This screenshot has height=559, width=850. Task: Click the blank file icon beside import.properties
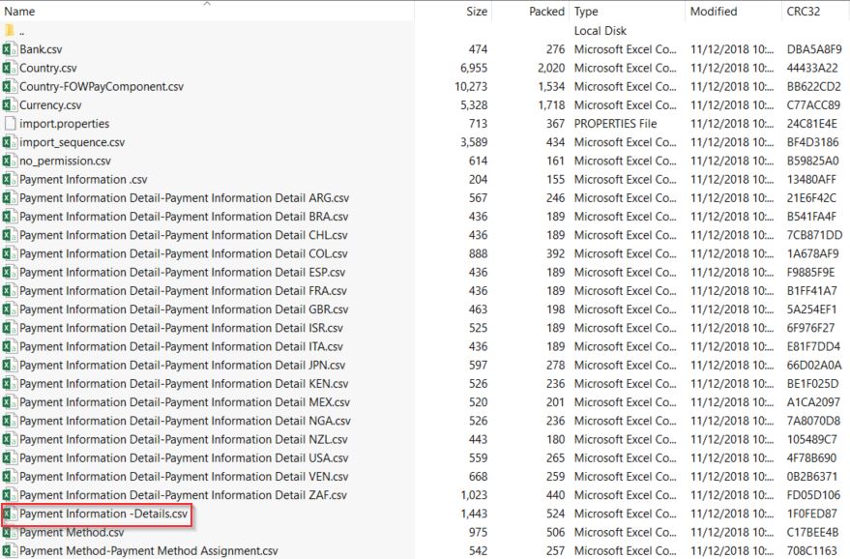point(10,124)
